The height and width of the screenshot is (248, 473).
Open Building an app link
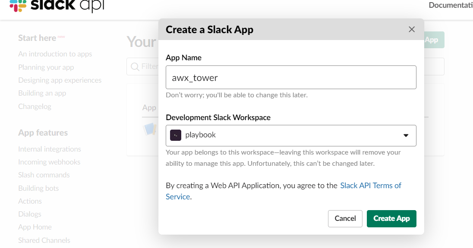[x=42, y=93]
